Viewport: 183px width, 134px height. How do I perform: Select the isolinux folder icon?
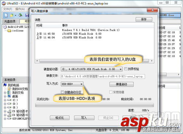(x=9, y=31)
